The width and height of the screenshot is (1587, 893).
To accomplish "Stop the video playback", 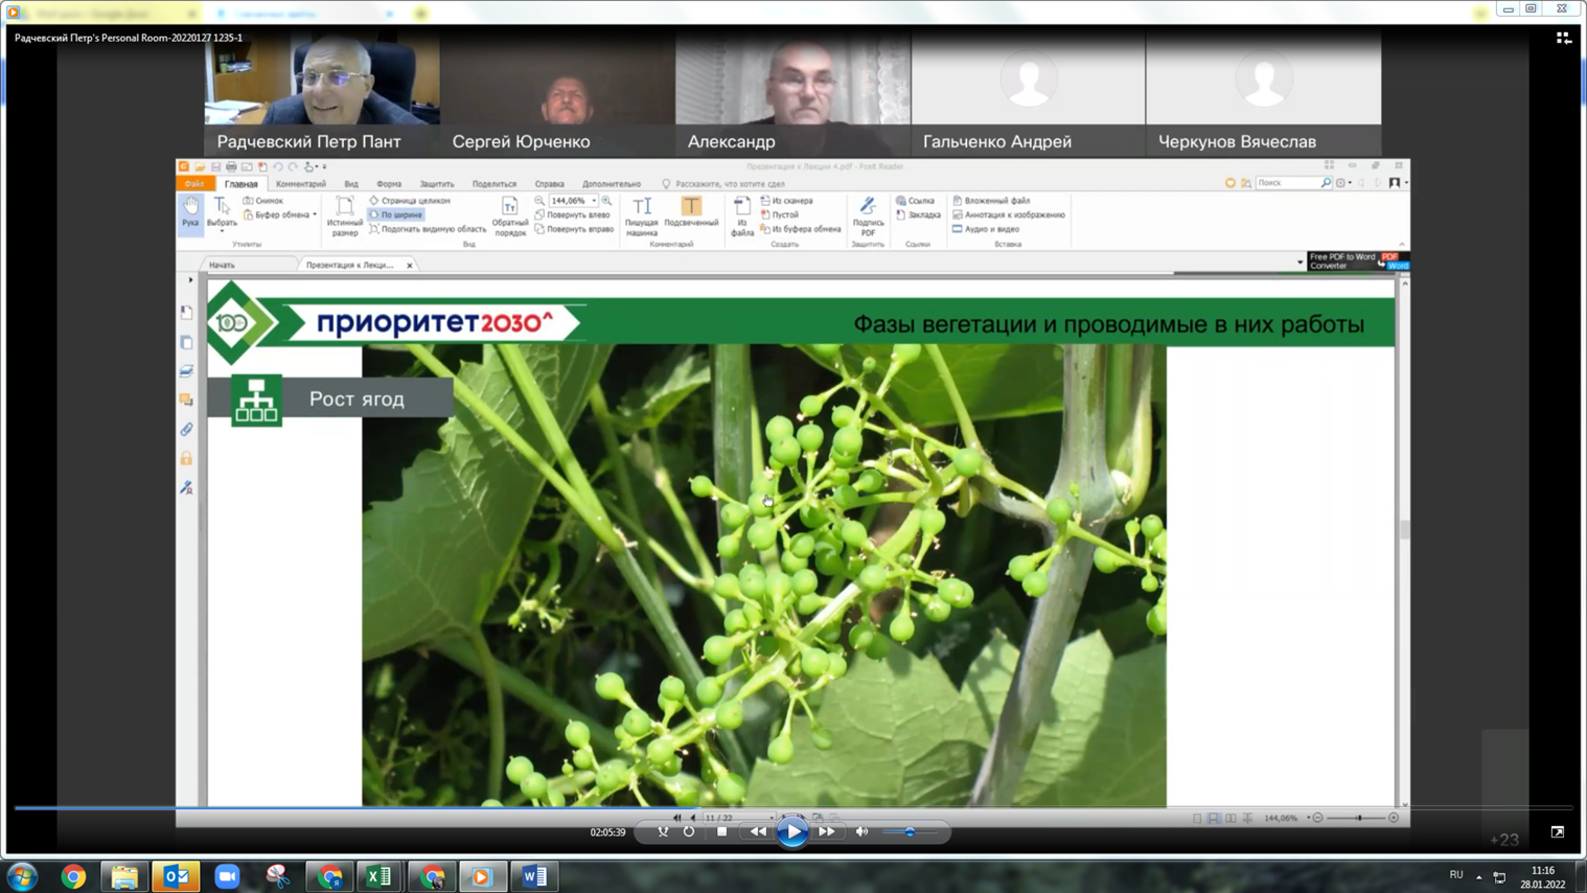I will pos(722,832).
